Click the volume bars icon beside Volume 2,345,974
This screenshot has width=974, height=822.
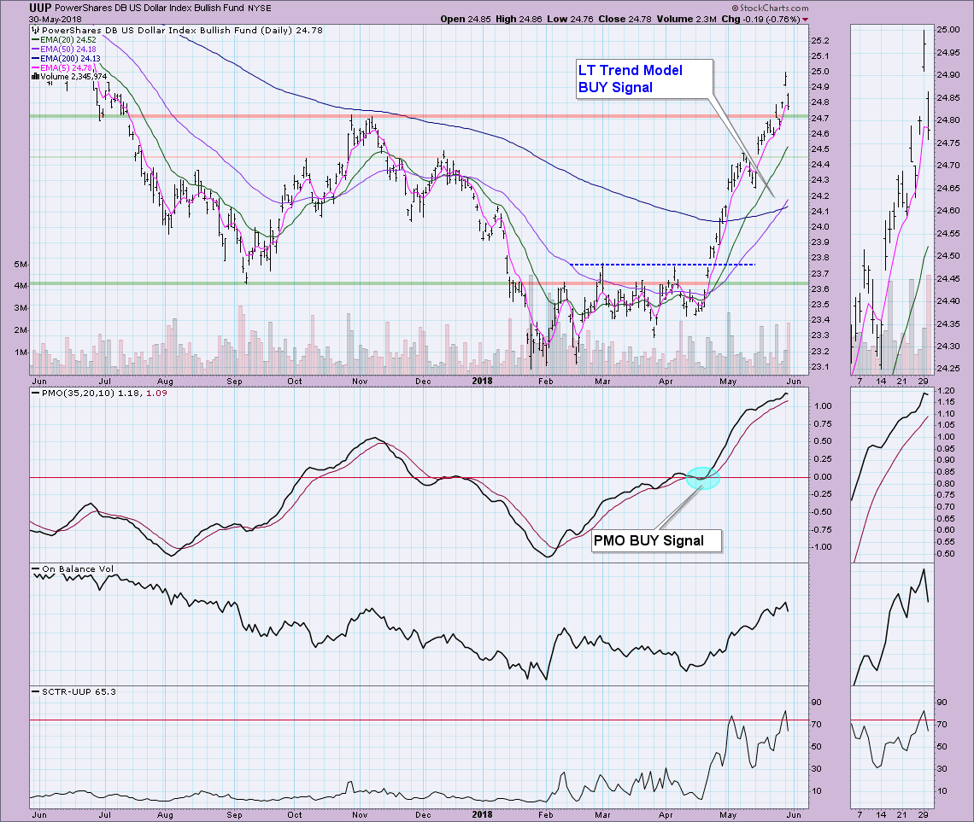(x=35, y=76)
